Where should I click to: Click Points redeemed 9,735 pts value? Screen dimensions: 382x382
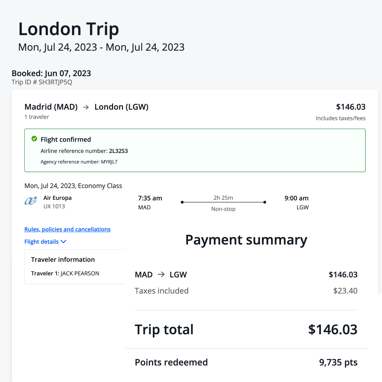click(338, 362)
